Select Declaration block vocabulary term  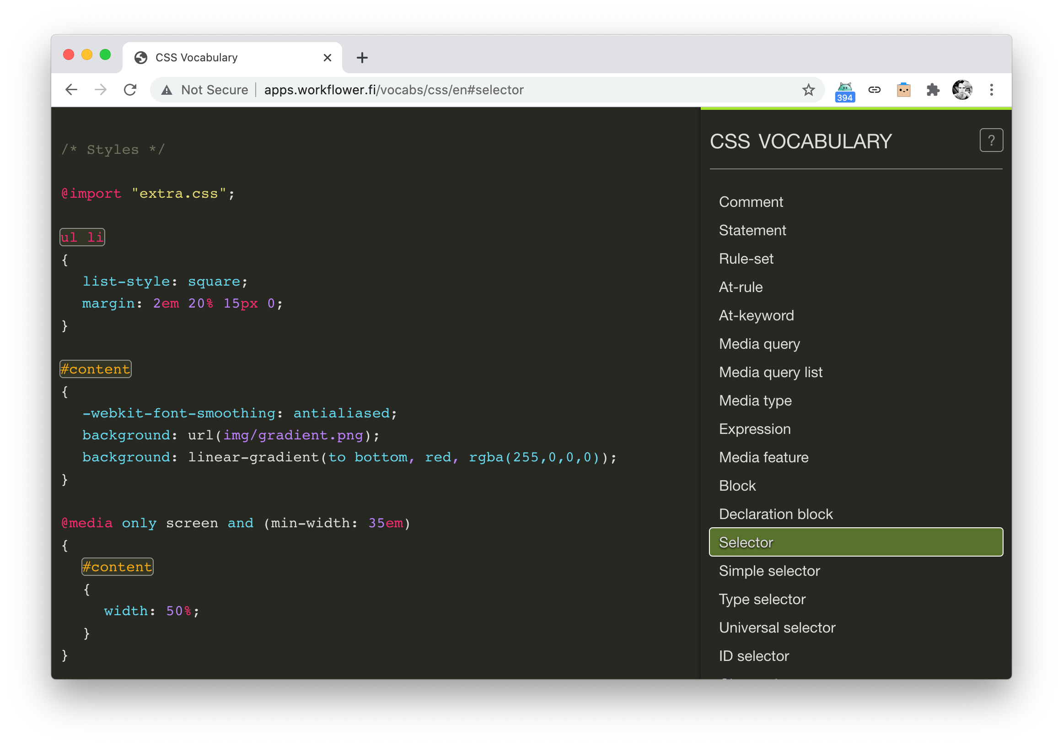click(775, 514)
